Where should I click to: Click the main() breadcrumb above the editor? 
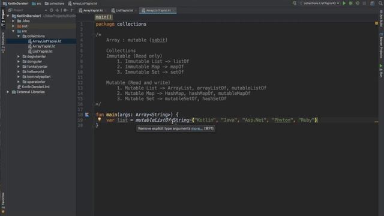[104, 17]
